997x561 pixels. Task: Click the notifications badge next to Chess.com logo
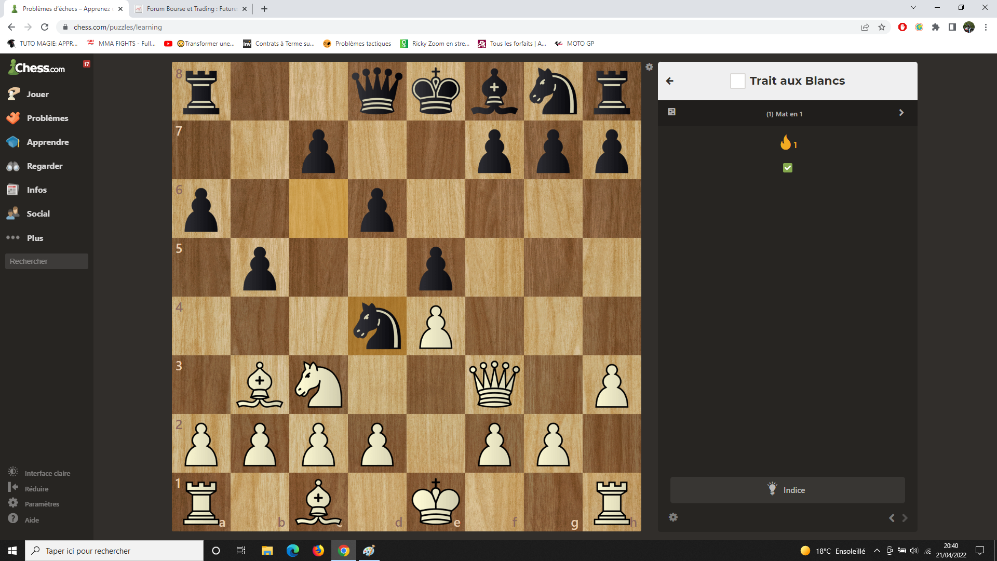pyautogui.click(x=87, y=64)
